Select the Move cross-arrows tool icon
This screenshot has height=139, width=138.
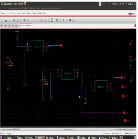click(x=14, y=20)
